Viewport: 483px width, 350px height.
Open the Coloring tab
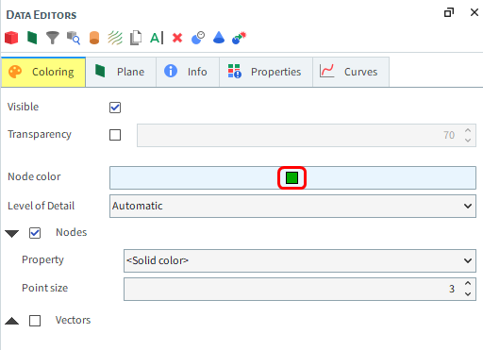(x=43, y=72)
